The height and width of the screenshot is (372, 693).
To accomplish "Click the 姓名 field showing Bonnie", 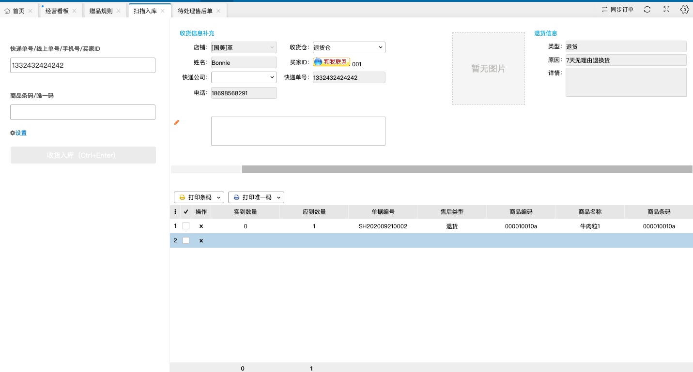I will pyautogui.click(x=244, y=62).
